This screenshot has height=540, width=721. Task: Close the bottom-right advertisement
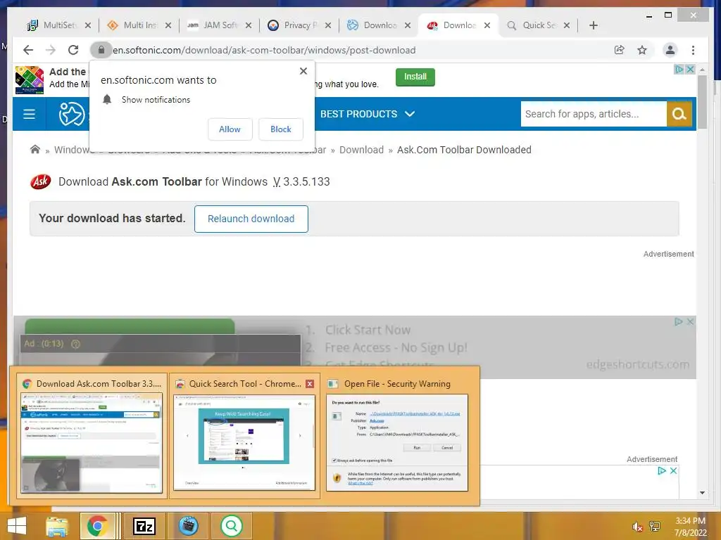pyautogui.click(x=673, y=470)
